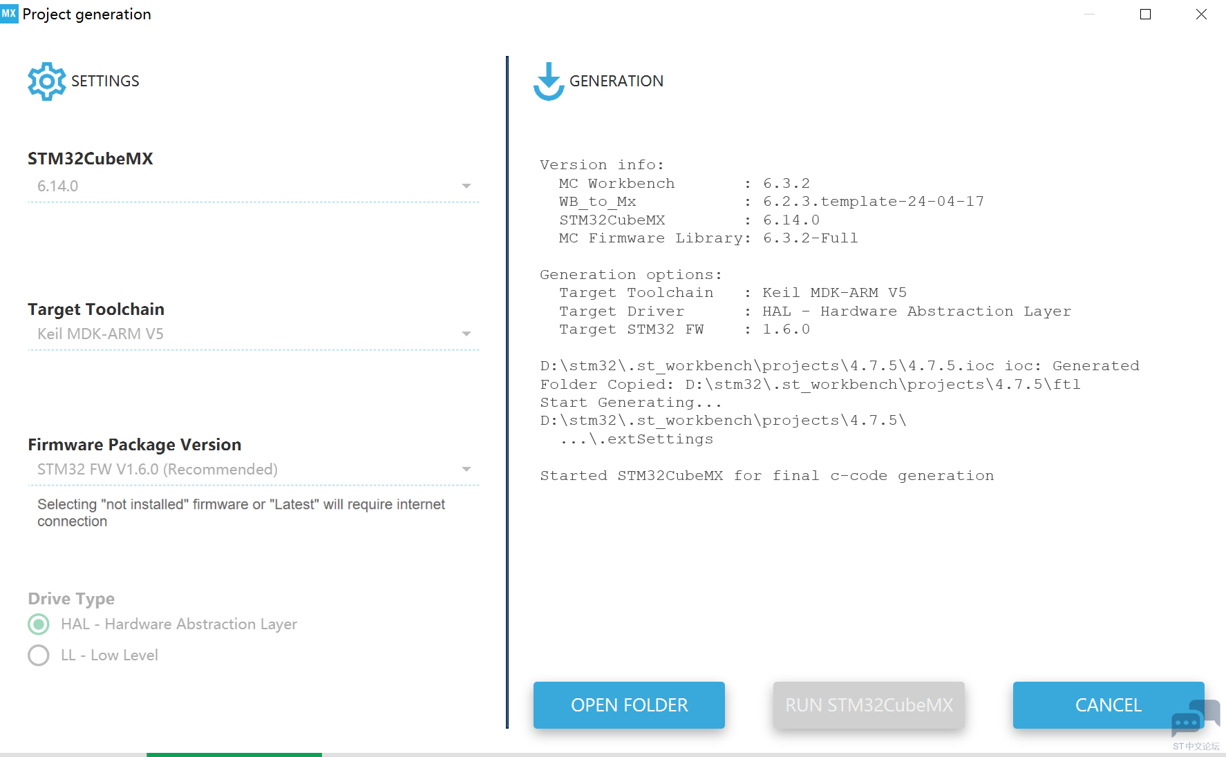
Task: Click the 'Drive Type' label
Action: [71, 599]
